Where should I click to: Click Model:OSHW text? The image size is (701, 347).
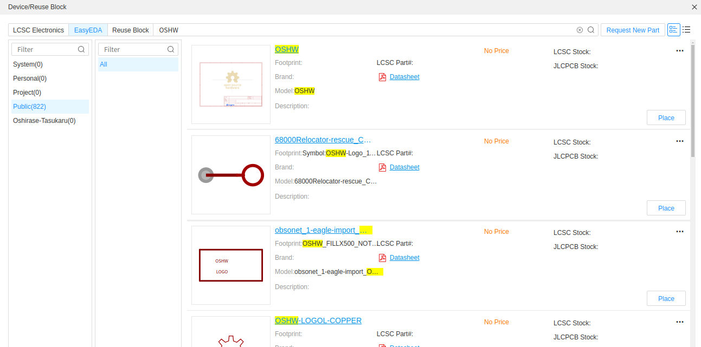[295, 91]
